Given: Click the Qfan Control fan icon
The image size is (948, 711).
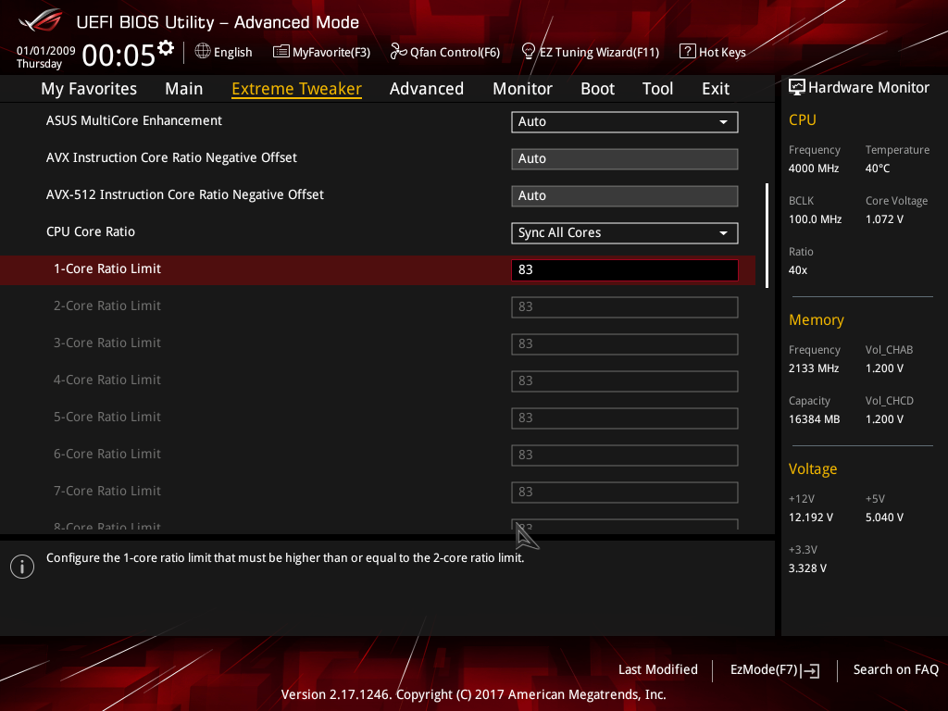Looking at the screenshot, I should pos(398,52).
